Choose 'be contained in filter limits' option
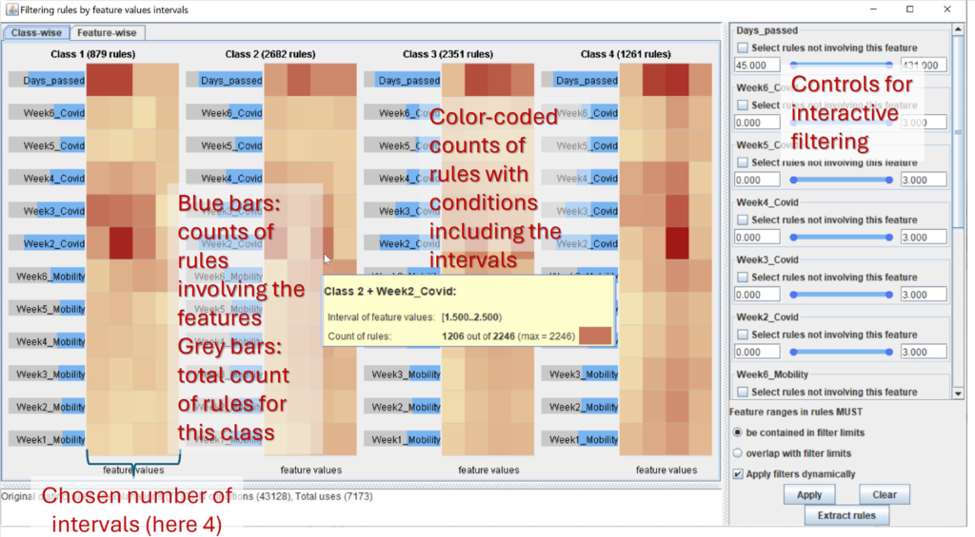The width and height of the screenshot is (975, 537). (x=738, y=432)
